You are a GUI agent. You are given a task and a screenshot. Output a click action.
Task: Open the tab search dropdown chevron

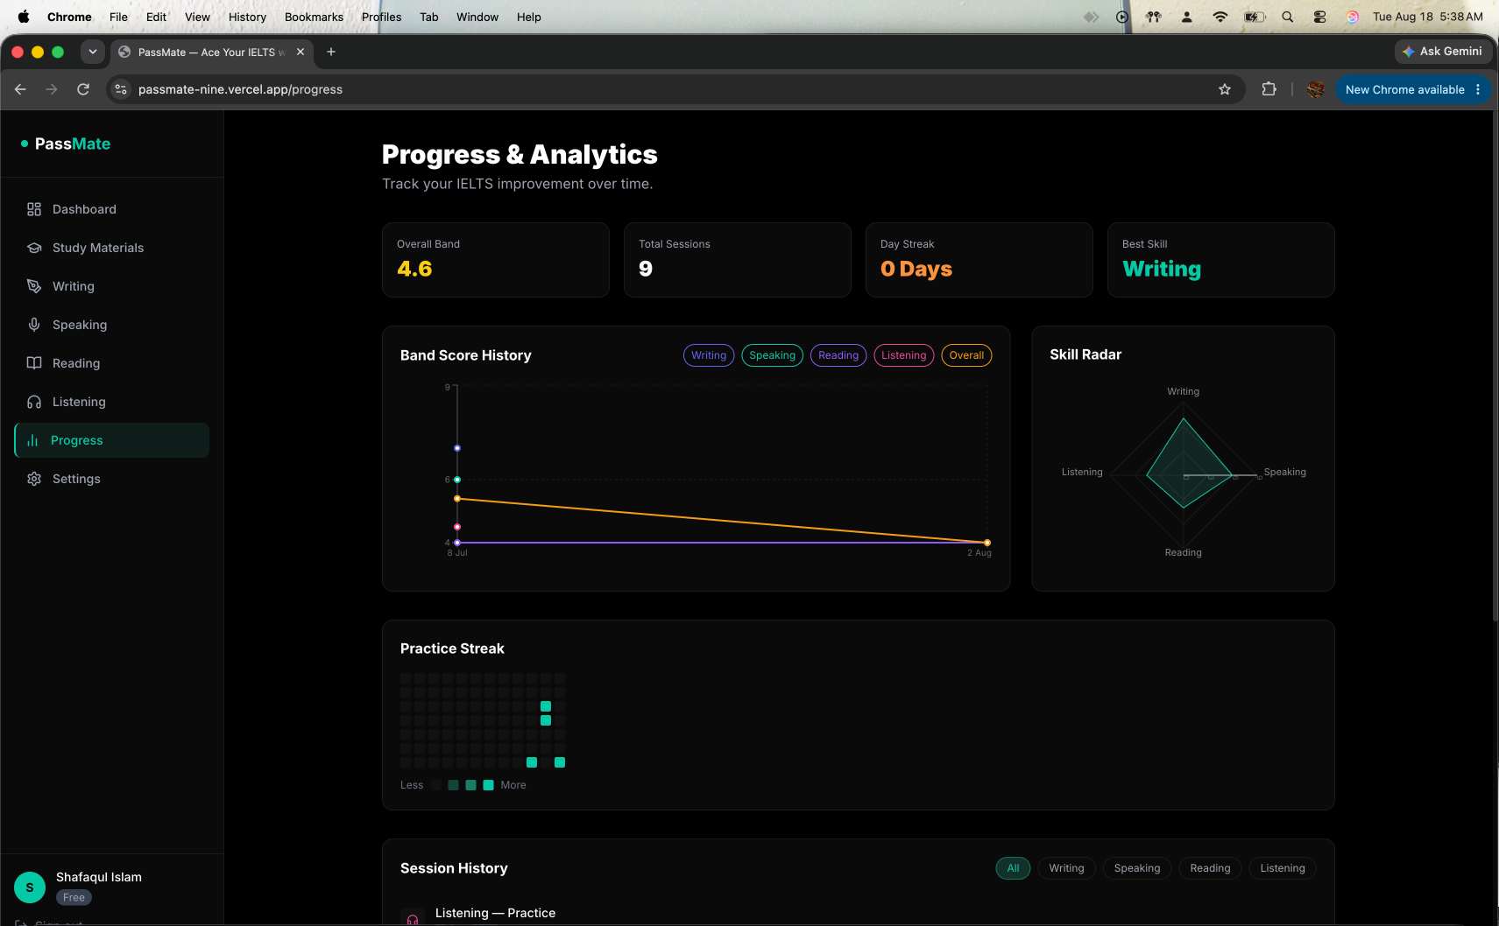tap(93, 52)
